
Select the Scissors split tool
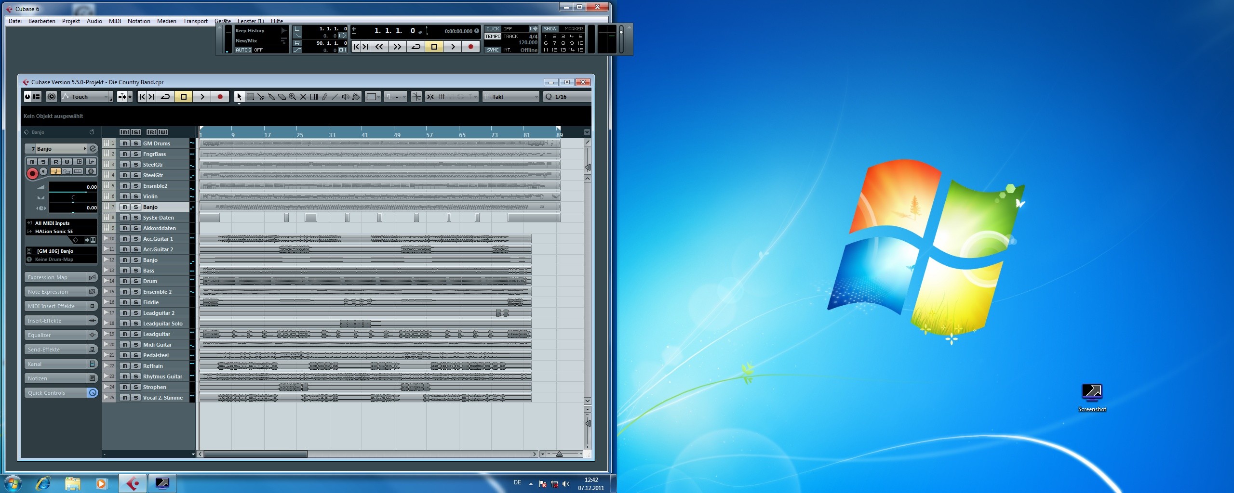pos(261,97)
